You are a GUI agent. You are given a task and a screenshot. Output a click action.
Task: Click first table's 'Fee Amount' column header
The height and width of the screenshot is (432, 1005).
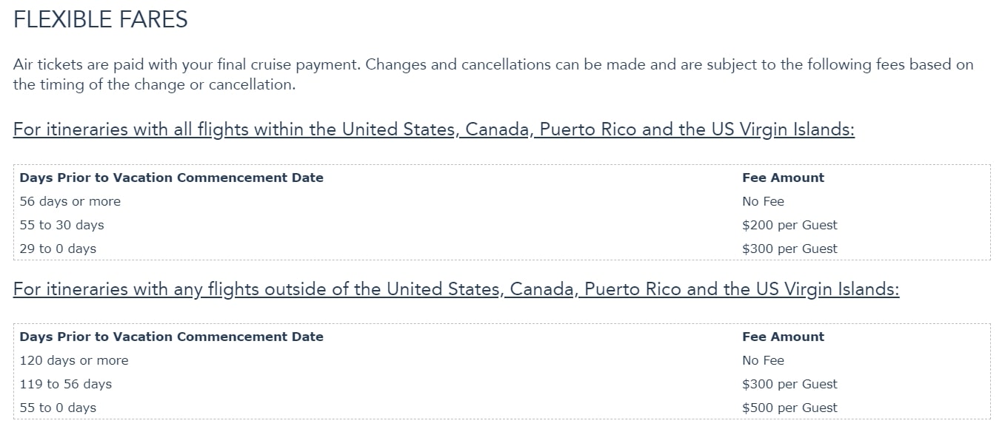point(783,178)
